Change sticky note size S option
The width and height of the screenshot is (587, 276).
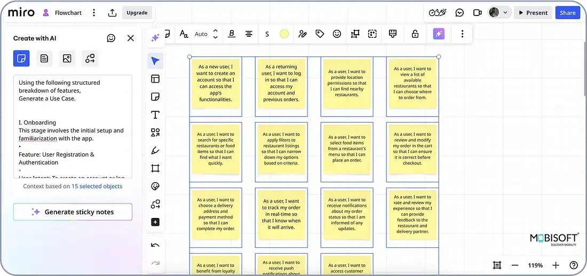pos(267,34)
